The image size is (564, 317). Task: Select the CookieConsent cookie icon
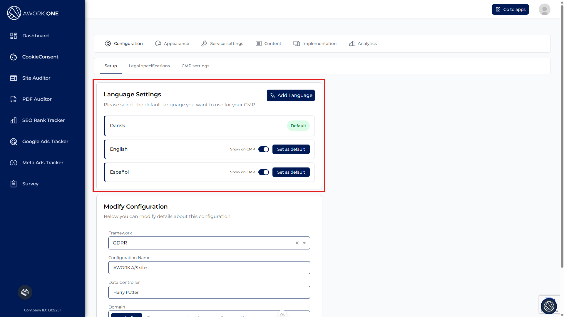tap(14, 57)
